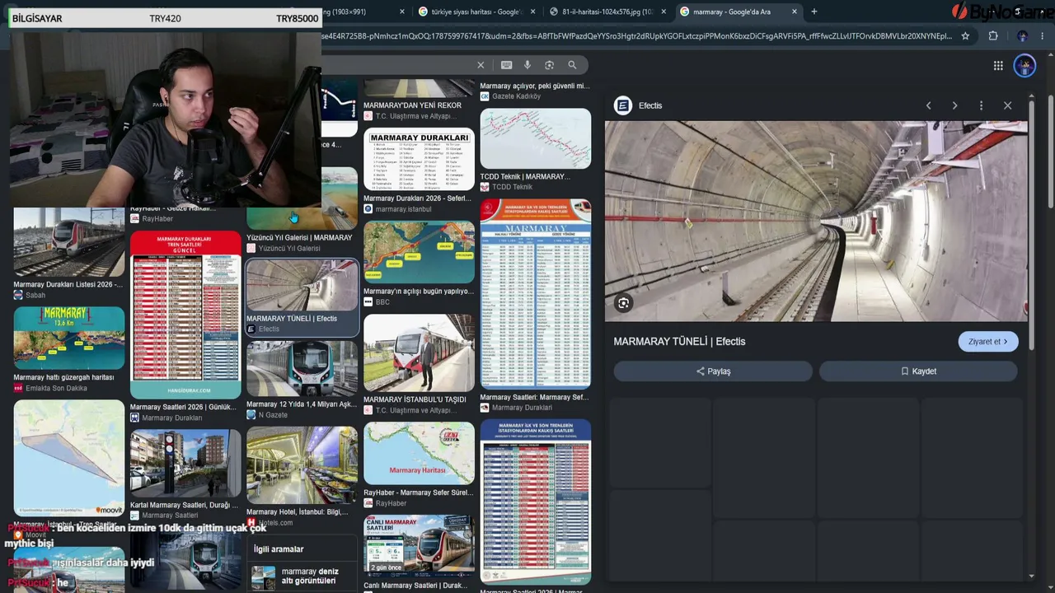1055x593 pixels.
Task: Click the browser address bar URL
Action: click(636, 36)
